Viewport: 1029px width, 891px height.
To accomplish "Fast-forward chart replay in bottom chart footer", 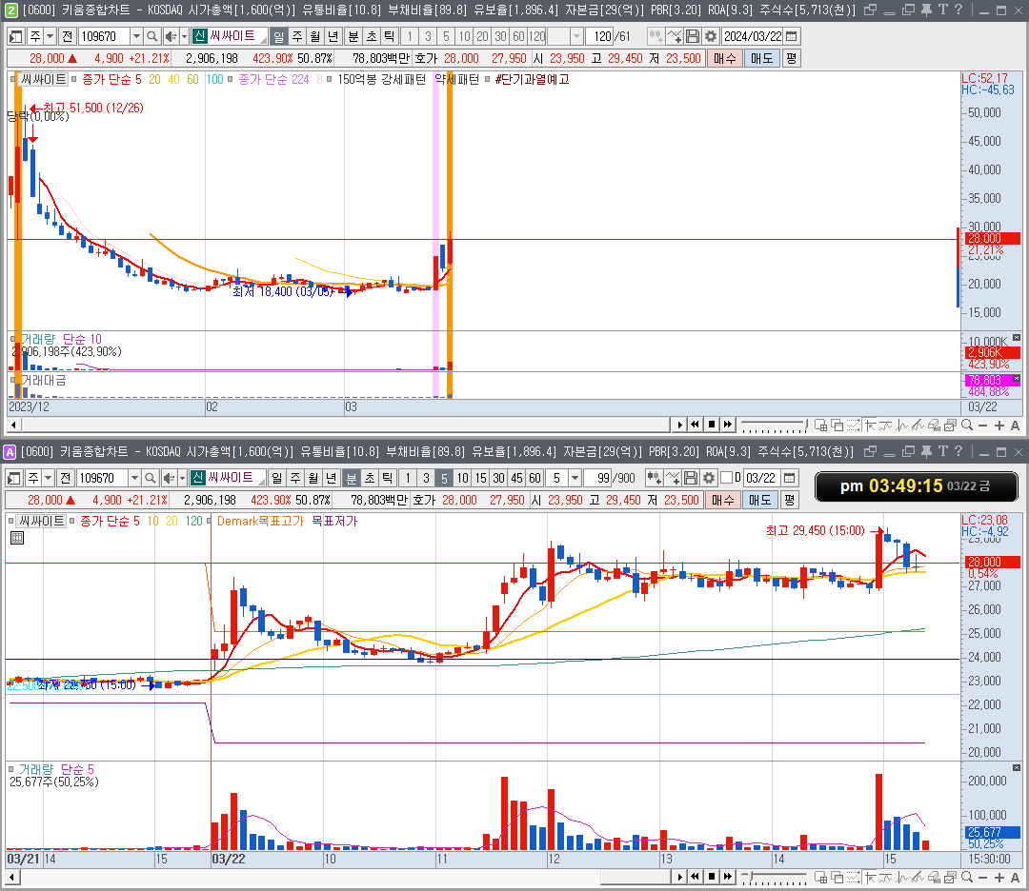I will (x=727, y=877).
